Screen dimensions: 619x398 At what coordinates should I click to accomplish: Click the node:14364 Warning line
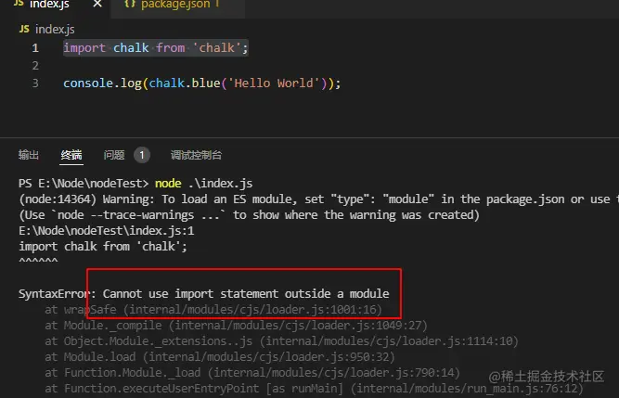click(x=318, y=199)
